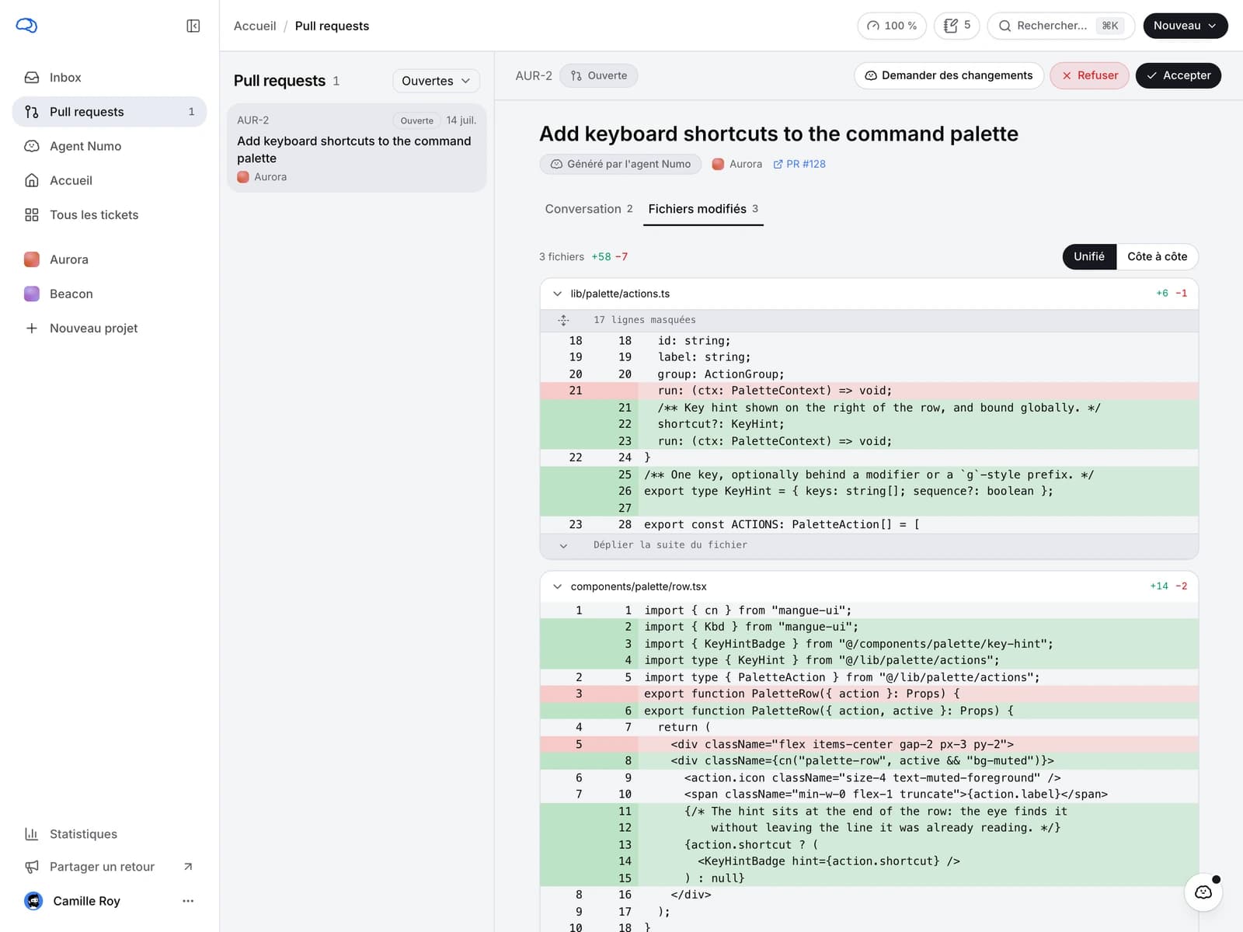Image resolution: width=1243 pixels, height=932 pixels.
Task: Click the Partager un retour megaphone icon
Action: (32, 867)
